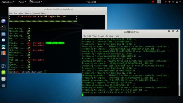The height and width of the screenshot is (103, 183).
Task: Open File menu in linset terminal window
Action: [11, 13]
